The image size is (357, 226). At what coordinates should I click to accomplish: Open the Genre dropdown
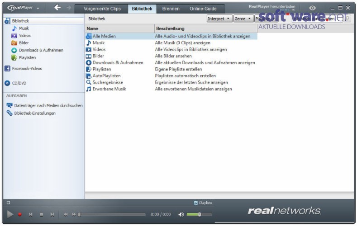[243, 19]
